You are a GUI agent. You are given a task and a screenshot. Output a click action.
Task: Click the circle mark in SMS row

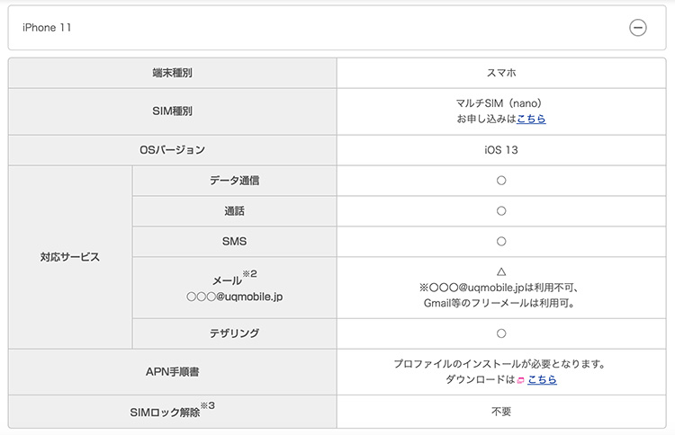point(501,242)
